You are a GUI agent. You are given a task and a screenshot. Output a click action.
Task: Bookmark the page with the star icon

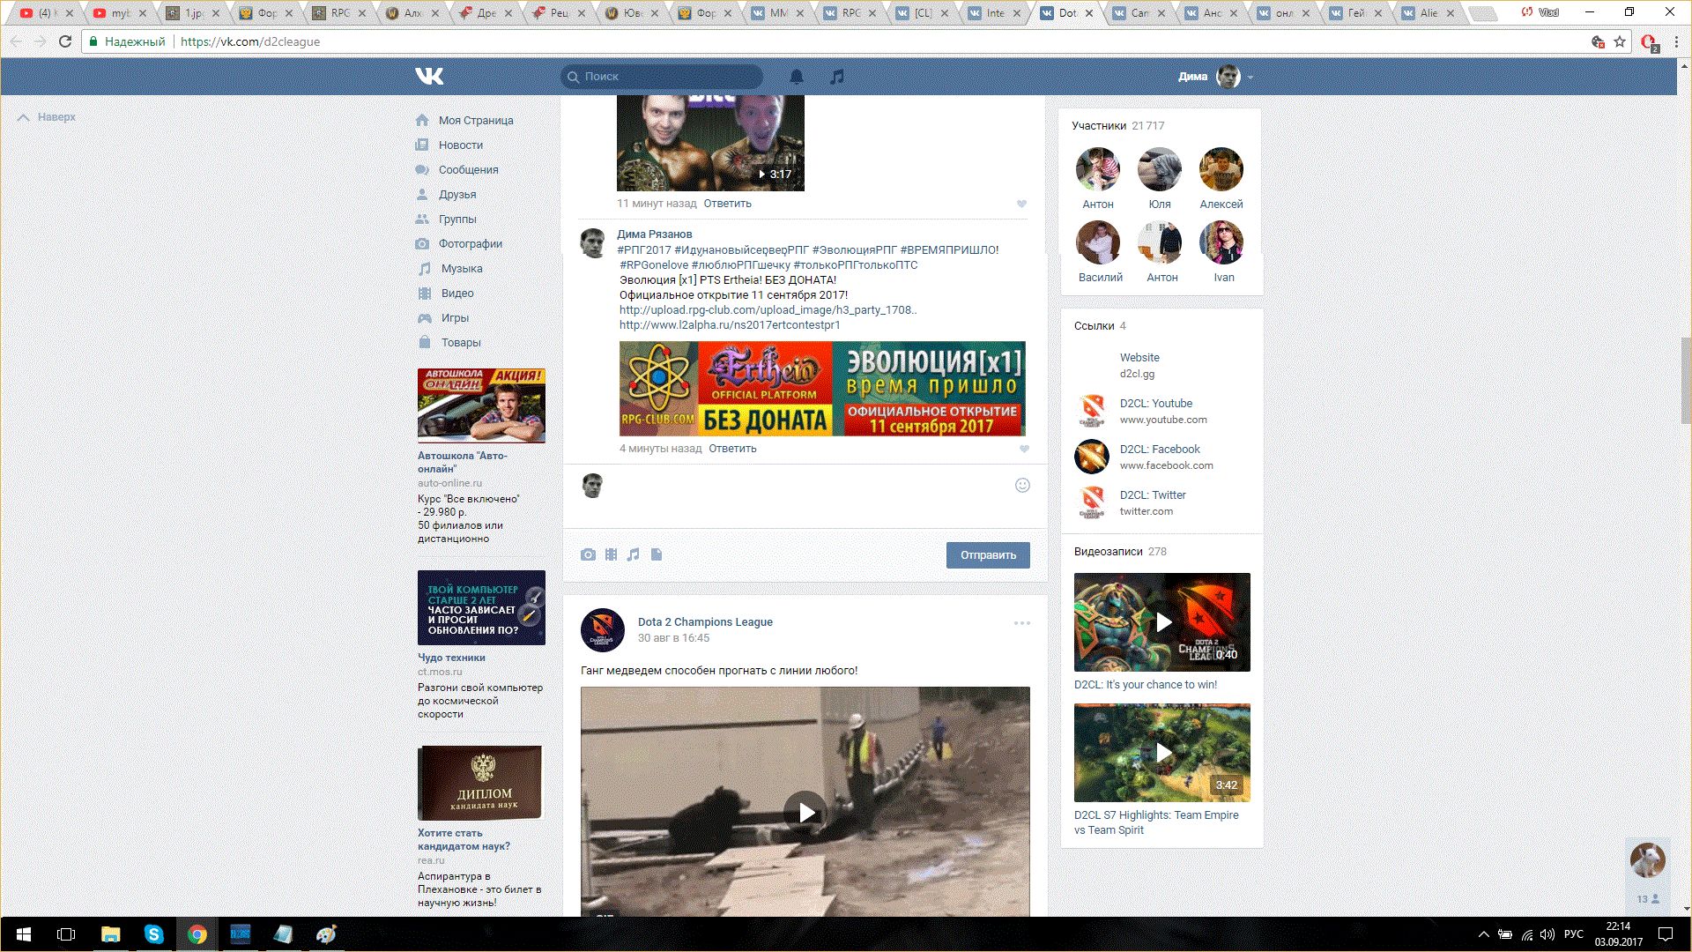point(1620,41)
